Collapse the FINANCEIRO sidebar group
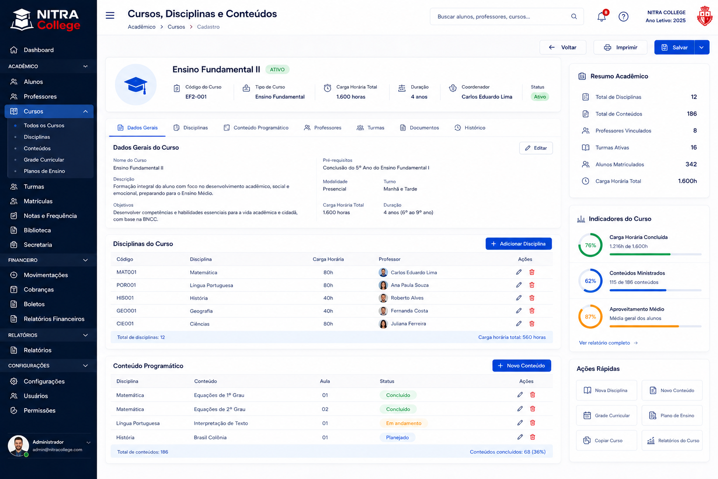 pos(86,260)
